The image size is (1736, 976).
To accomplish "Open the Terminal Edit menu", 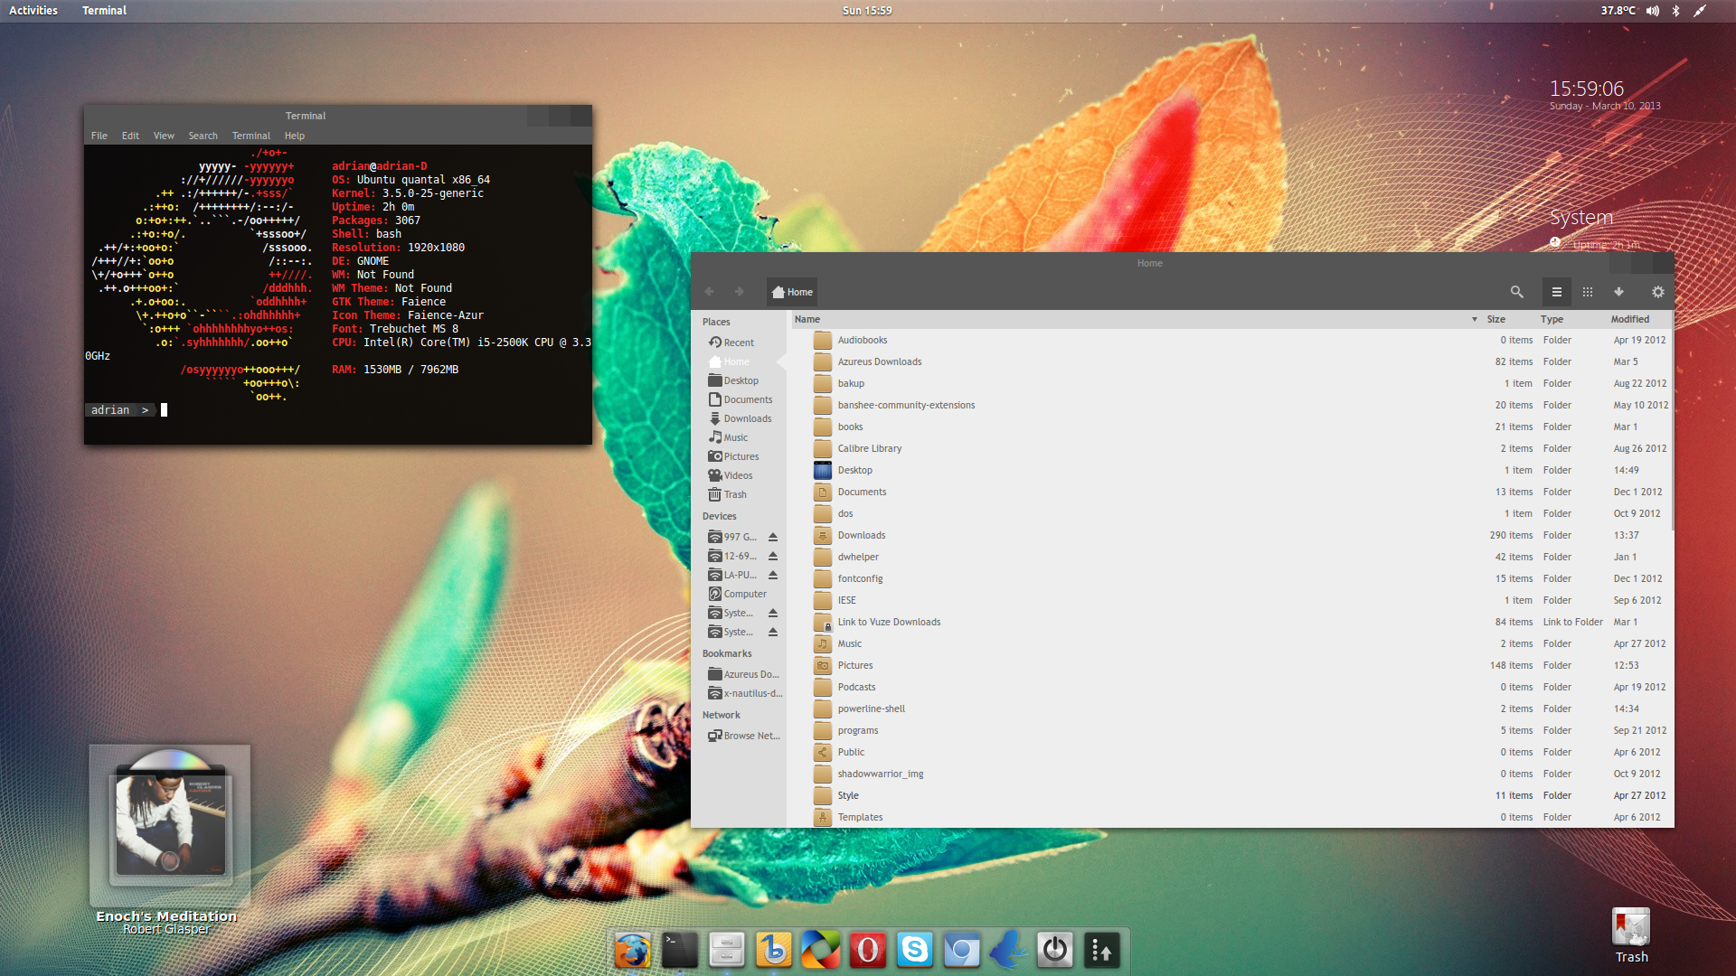I will (x=130, y=136).
